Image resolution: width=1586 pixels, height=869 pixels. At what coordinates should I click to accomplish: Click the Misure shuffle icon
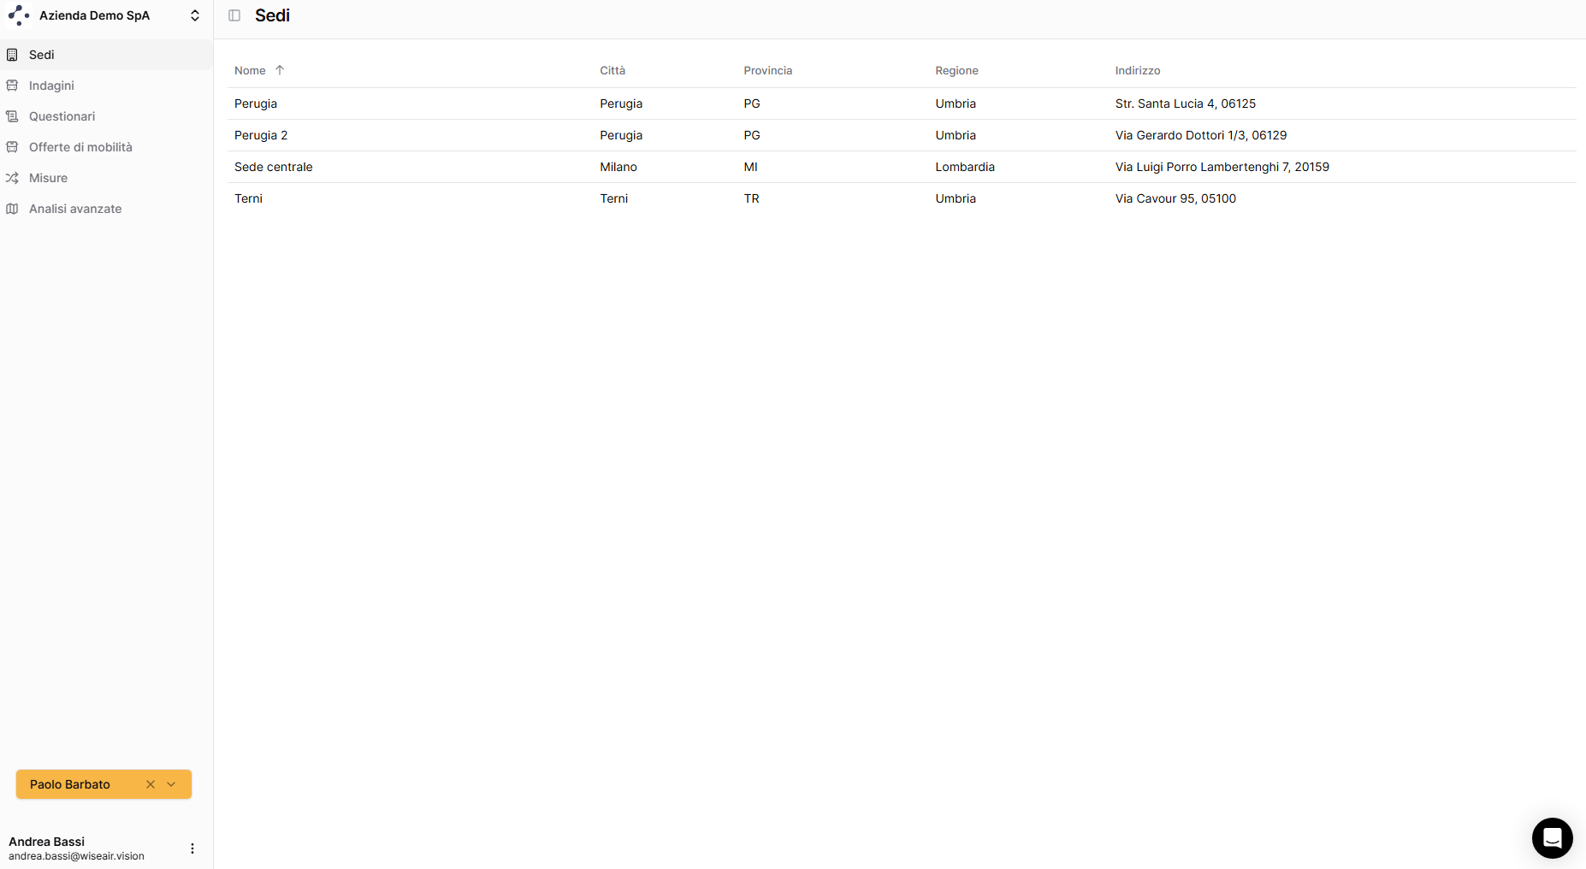(x=12, y=178)
